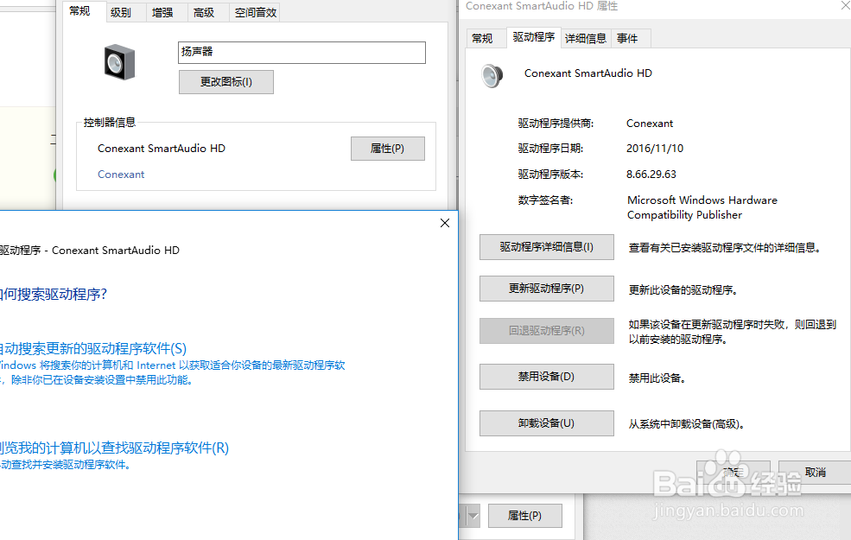Click the Conexant SmartAudio HD device icon
The width and height of the screenshot is (851, 540).
tap(492, 75)
